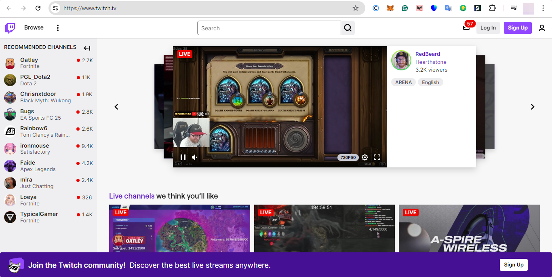Enter fullscreen on the featured player
The height and width of the screenshot is (277, 552).
tap(377, 157)
